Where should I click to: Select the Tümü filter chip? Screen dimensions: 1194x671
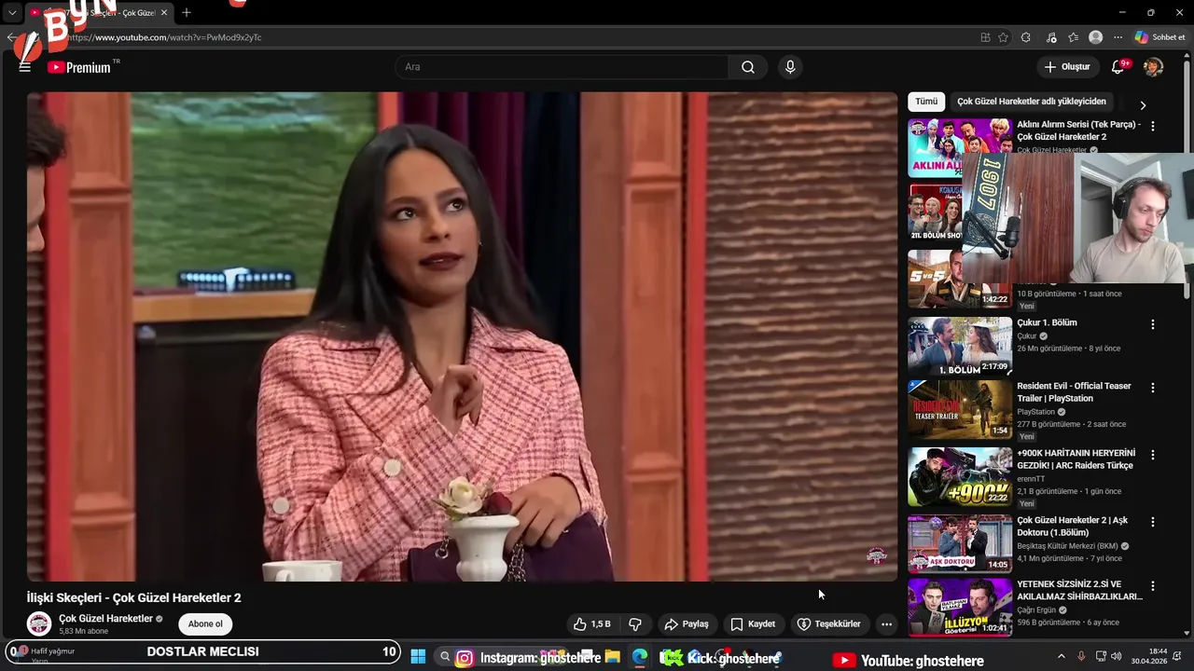[x=926, y=102]
